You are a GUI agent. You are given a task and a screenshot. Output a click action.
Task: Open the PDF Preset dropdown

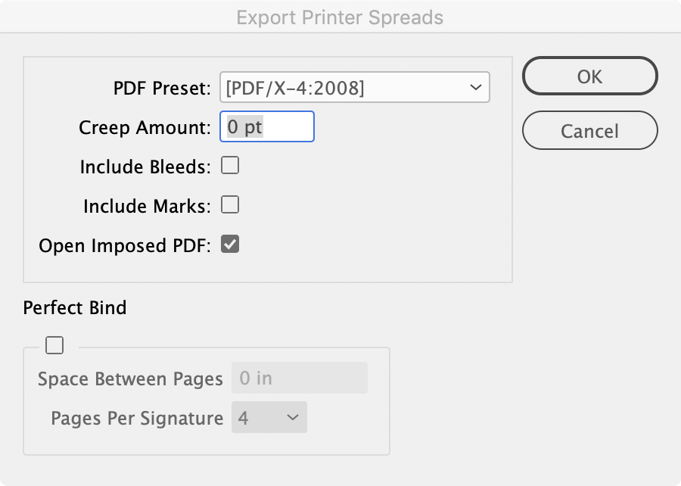point(354,88)
